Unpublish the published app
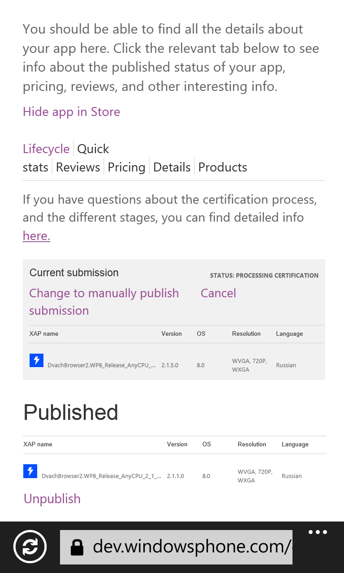The height and width of the screenshot is (573, 344). (x=52, y=499)
